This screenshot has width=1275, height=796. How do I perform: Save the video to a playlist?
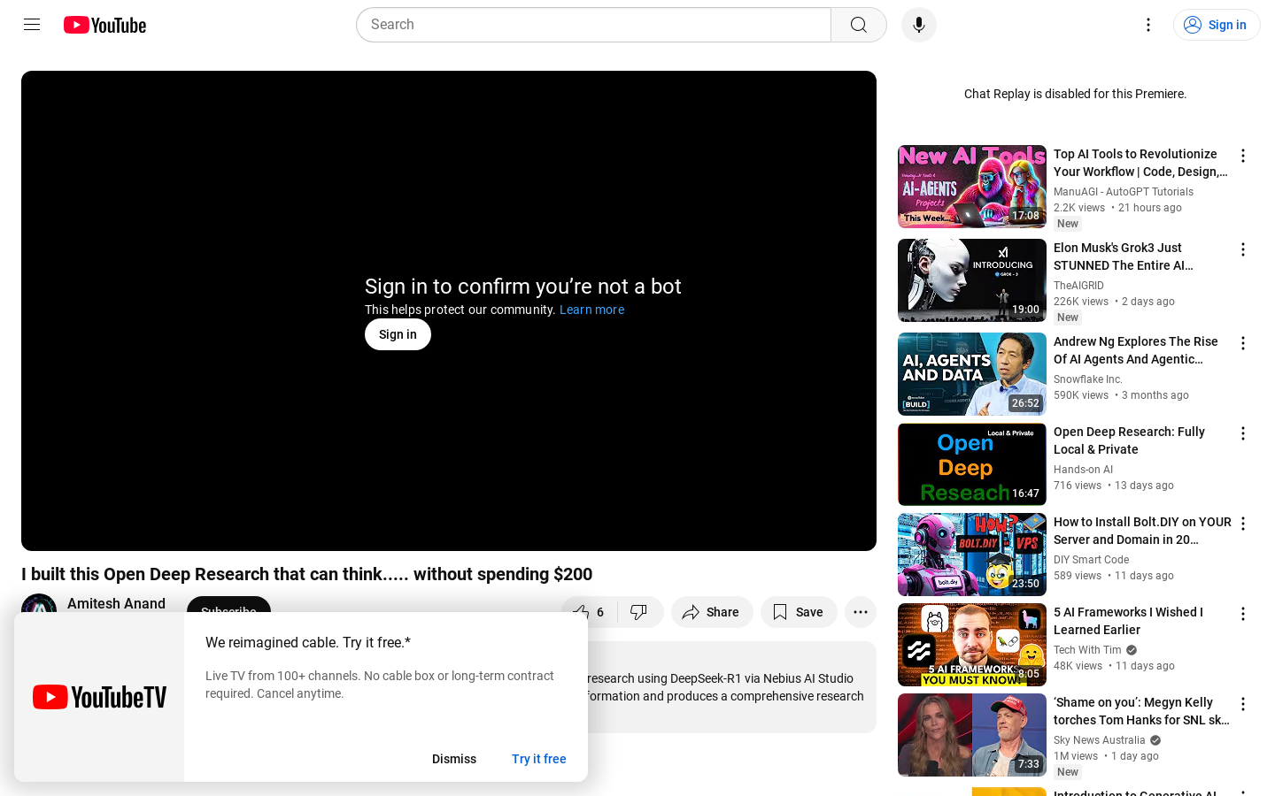pos(799,612)
